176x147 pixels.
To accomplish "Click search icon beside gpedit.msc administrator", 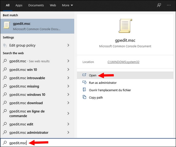I will (x=5, y=132).
